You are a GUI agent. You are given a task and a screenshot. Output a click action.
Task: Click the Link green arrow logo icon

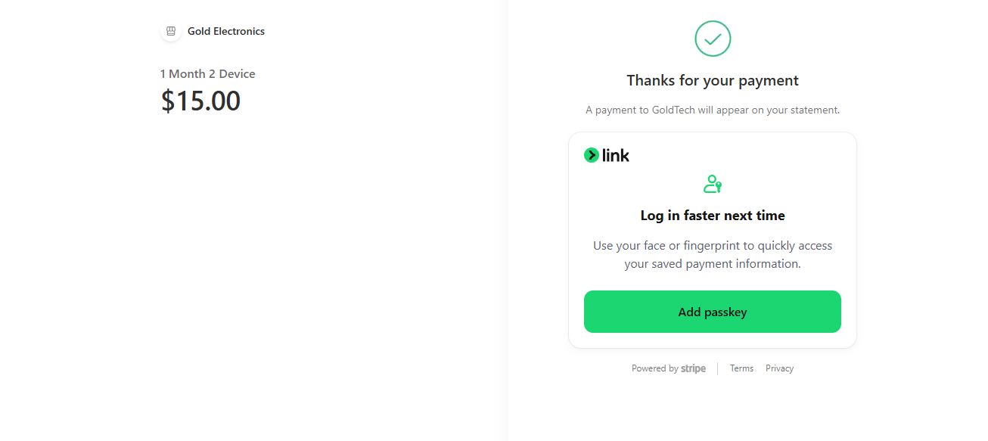point(592,155)
